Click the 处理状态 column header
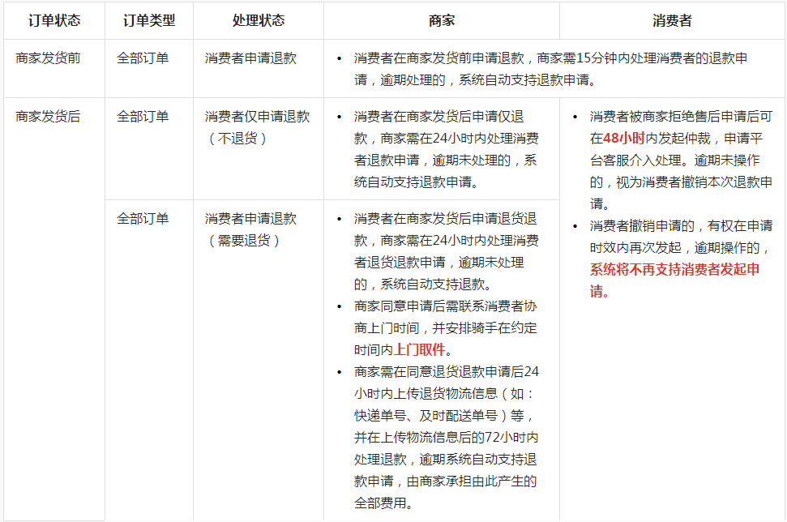The height and width of the screenshot is (522, 787). point(257,21)
